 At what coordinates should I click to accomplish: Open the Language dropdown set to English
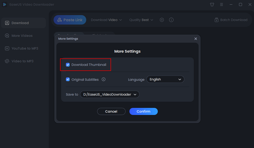165,79
